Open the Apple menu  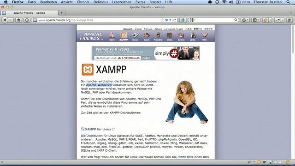[6, 2]
